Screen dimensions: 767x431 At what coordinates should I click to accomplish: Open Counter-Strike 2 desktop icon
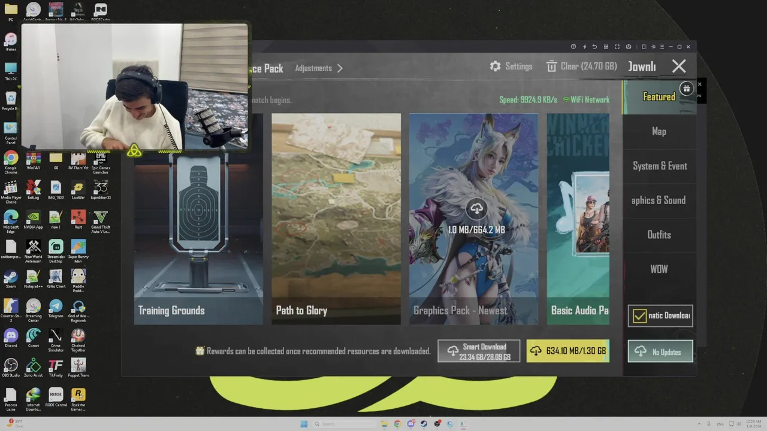11,310
